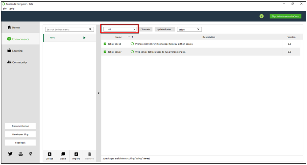Click the GitHub icon in the sidebar
Screen dimensions: 307x165
tap(31, 153)
